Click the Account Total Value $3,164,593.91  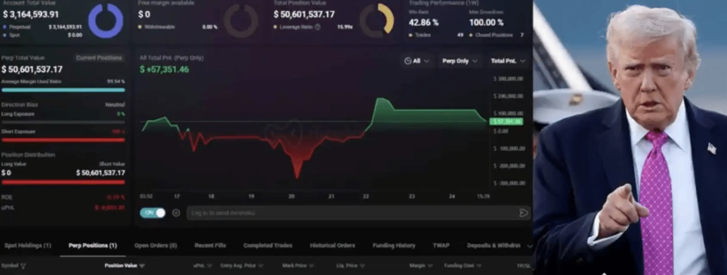coord(31,14)
